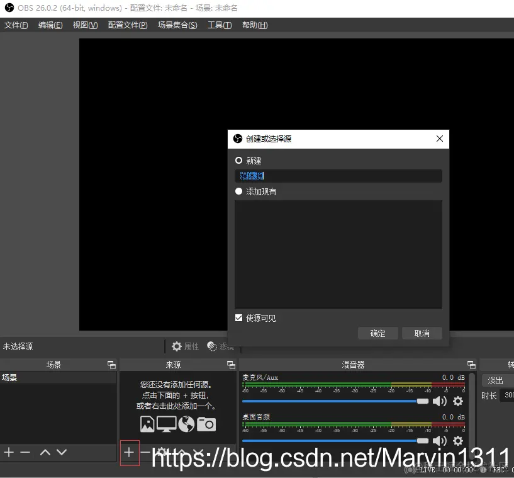Open the 文件(F) menu

[16, 25]
